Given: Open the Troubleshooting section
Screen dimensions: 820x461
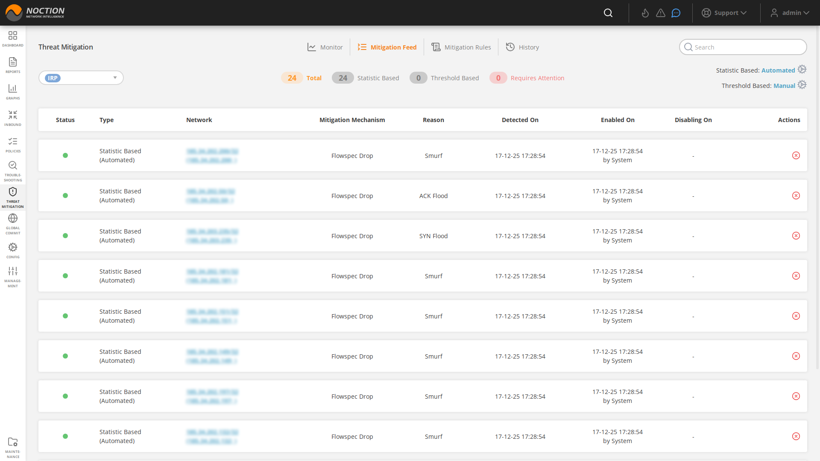Looking at the screenshot, I should pos(13,170).
